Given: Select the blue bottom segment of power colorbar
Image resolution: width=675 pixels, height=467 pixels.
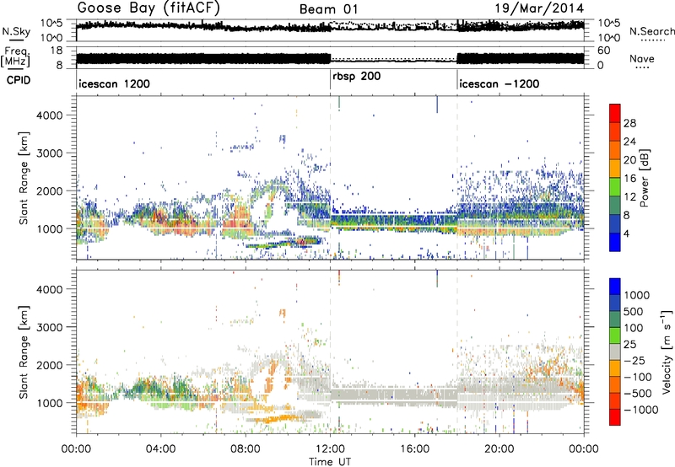Looking at the screenshot, I should tap(615, 242).
